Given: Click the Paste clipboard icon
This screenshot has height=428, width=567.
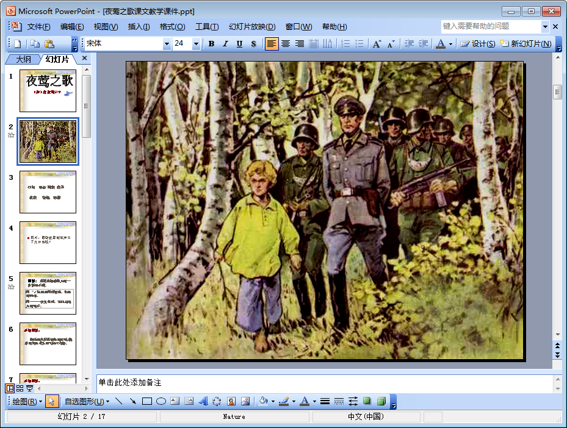Looking at the screenshot, I should tap(49, 44).
